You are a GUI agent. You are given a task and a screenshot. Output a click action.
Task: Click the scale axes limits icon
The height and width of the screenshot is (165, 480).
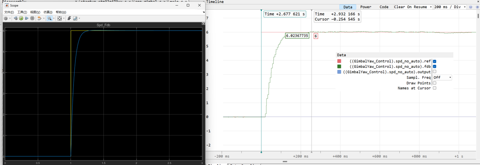tap(59, 18)
